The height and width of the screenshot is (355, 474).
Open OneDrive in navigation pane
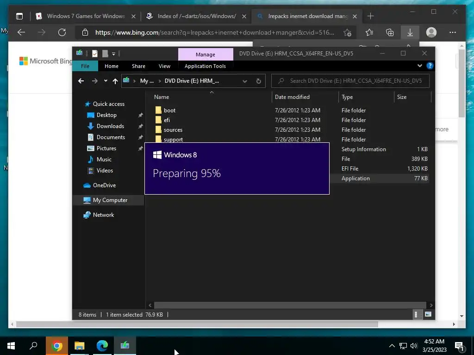[104, 185]
